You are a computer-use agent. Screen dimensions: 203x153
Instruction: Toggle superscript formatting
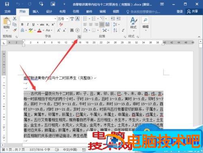click(53, 24)
